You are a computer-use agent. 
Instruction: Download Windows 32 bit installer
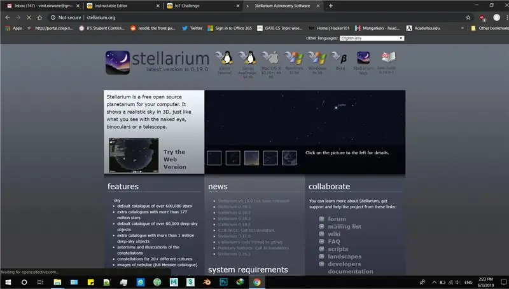tap(294, 62)
